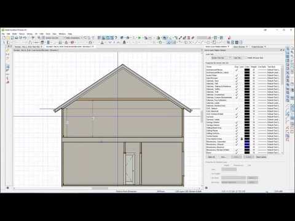
Task: Click the black pen-shaped toolbar icon
Action: pyautogui.click(x=180, y=37)
